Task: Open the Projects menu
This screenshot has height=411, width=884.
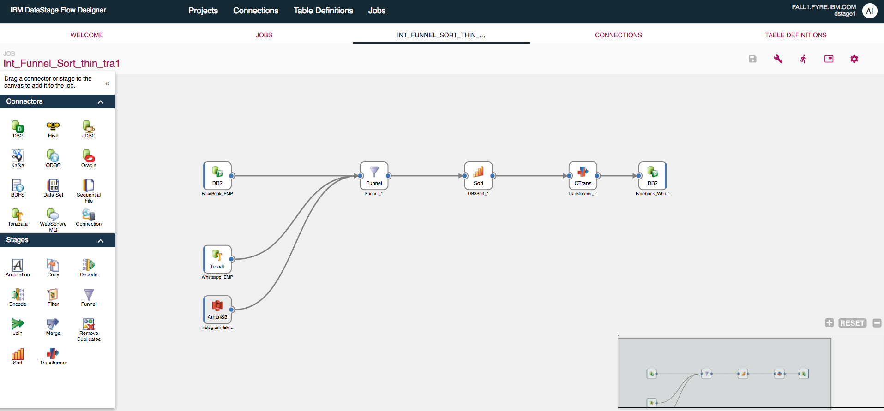Action: (203, 11)
